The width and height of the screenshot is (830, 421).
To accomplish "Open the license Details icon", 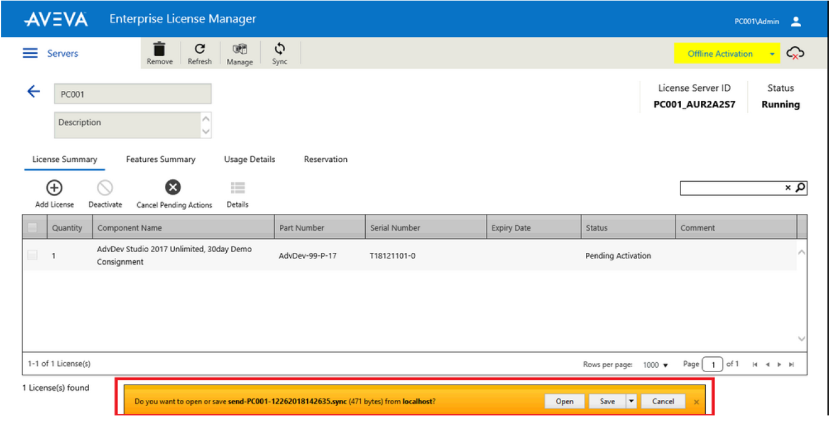I will [x=238, y=187].
